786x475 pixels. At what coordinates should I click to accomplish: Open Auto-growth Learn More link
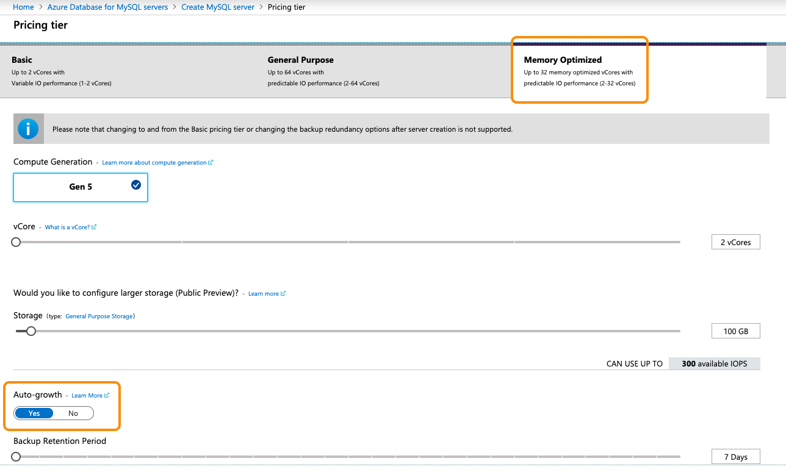click(x=90, y=396)
